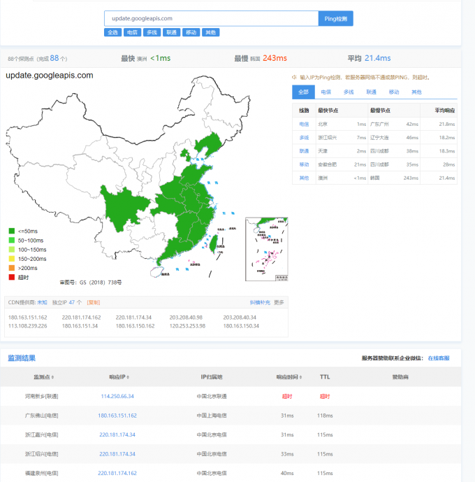This screenshot has width=475, height=482.
Task: Open the 电信 link in the 线路 column
Action: tap(304, 125)
